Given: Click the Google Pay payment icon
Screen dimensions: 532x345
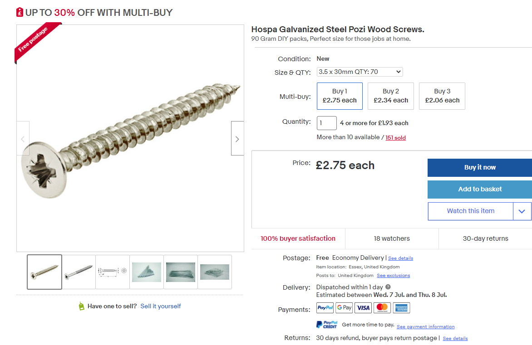Looking at the screenshot, I should click(x=344, y=308).
